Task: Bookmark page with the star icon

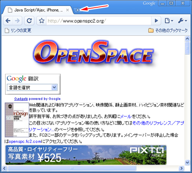Action: pos(41,21)
